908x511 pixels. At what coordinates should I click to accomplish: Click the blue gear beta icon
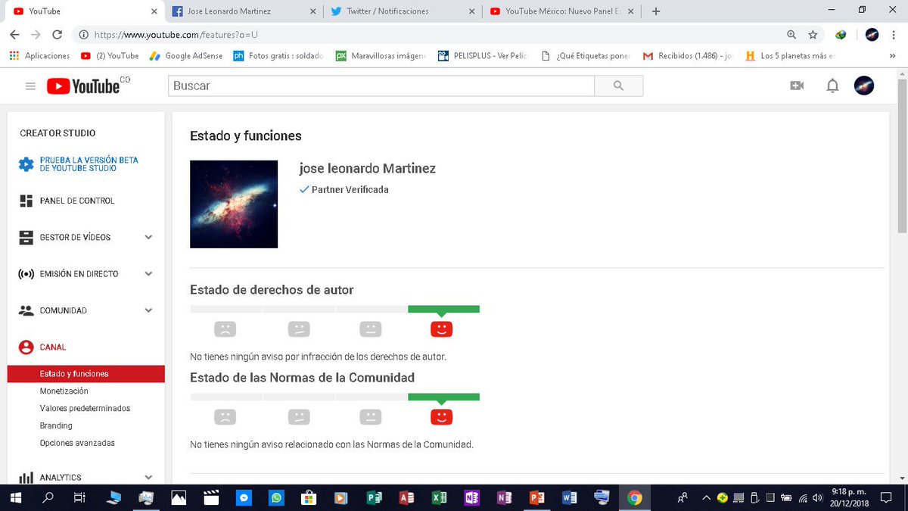tap(26, 164)
